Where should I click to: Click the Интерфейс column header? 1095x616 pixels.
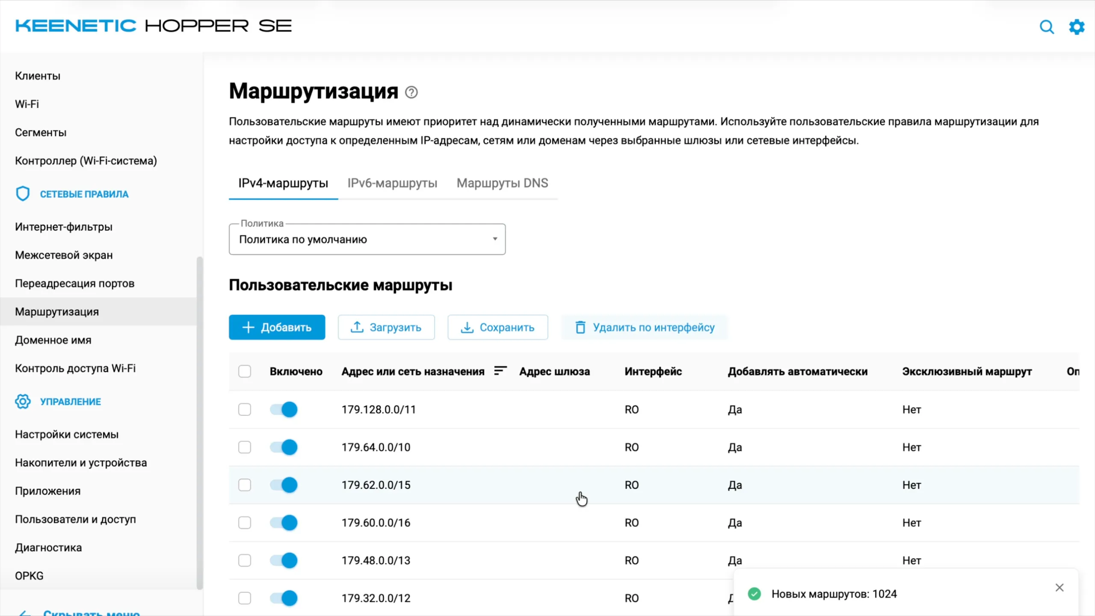click(653, 371)
